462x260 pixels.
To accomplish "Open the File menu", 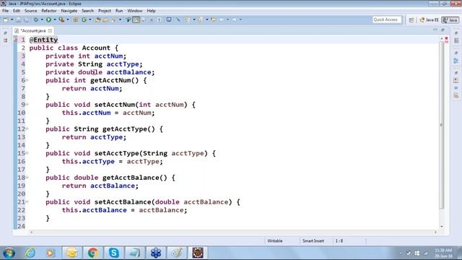I will pos(5,11).
